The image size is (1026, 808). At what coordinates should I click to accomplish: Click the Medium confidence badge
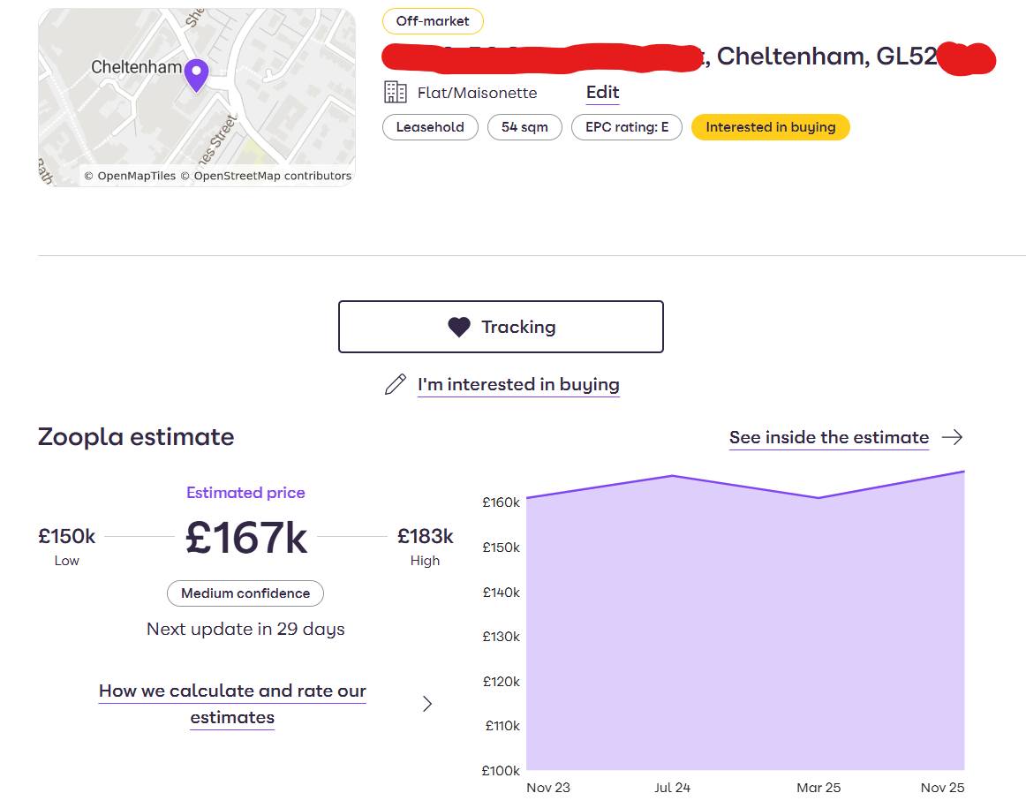click(245, 593)
